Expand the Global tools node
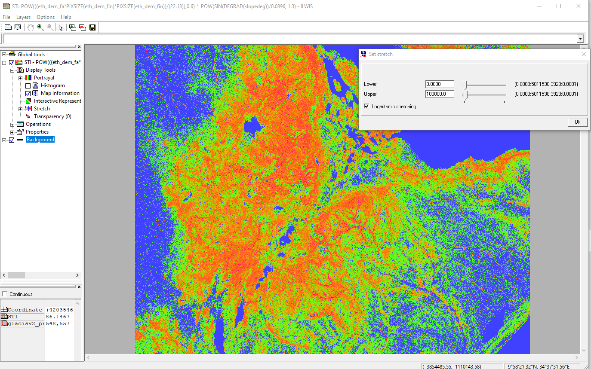Viewport: 591px width, 369px height. [4, 55]
